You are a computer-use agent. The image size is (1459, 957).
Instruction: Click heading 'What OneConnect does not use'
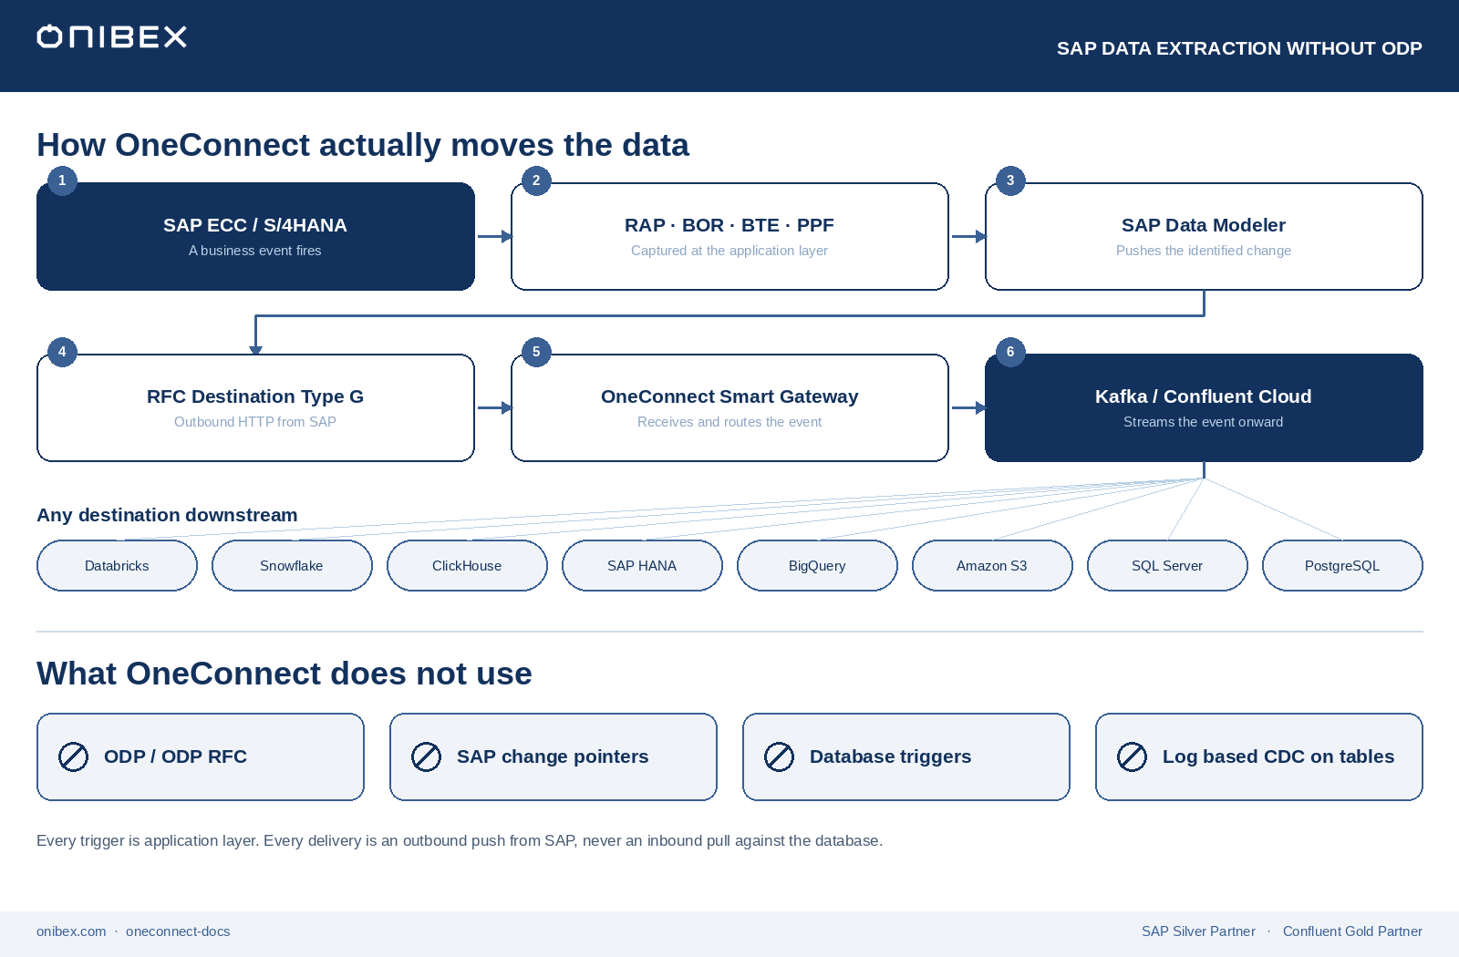(285, 674)
